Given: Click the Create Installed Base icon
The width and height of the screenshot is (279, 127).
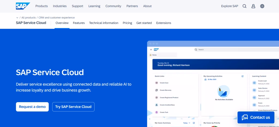Looking at the screenshot, I should coord(156,105).
